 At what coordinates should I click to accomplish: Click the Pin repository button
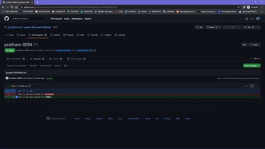point(199,27)
